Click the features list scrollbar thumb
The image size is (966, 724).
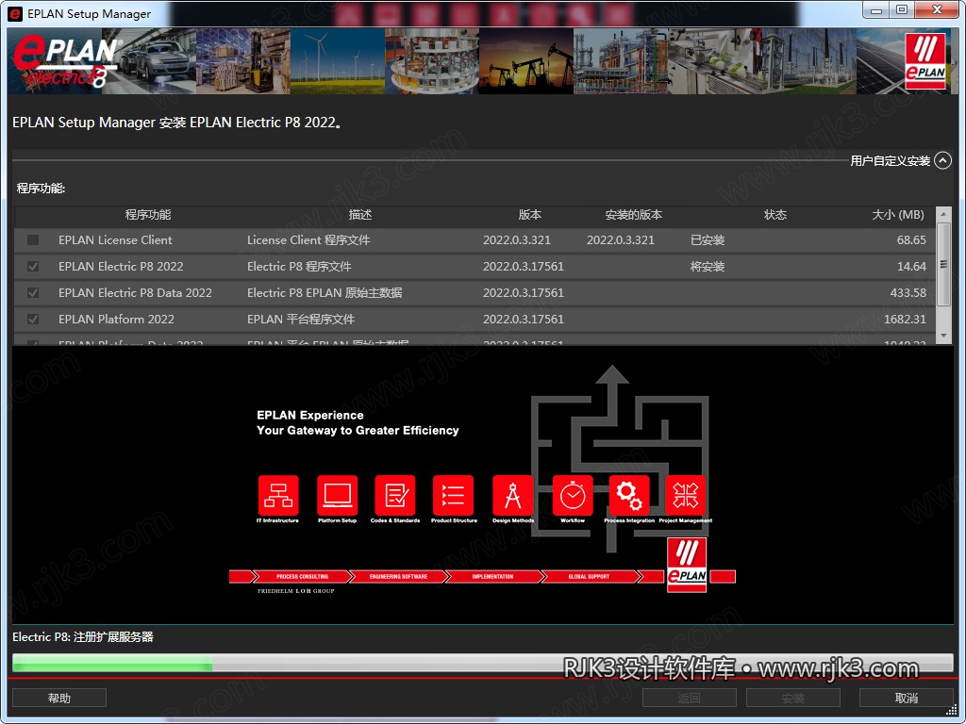tap(943, 264)
